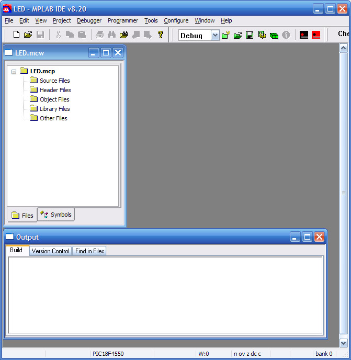Image resolution: width=351 pixels, height=360 pixels.
Task: Click the 'bank 0' status bar entry
Action: click(324, 354)
